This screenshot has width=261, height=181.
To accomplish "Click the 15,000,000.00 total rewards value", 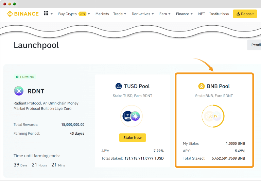I will (x=73, y=125).
